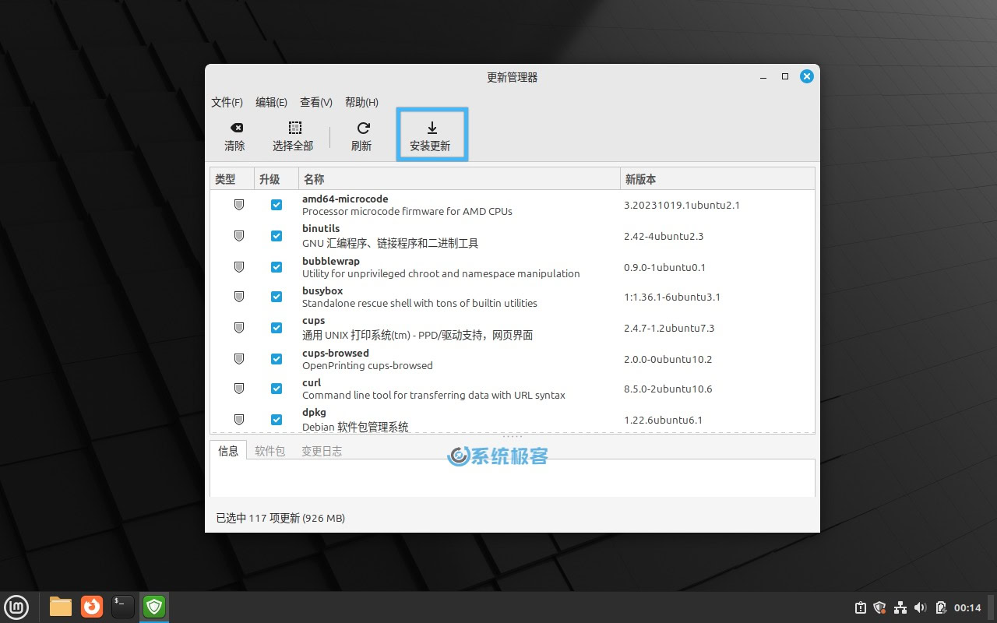Click the 安装更新 (install updates) button
Viewport: 997px width, 623px height.
point(431,136)
